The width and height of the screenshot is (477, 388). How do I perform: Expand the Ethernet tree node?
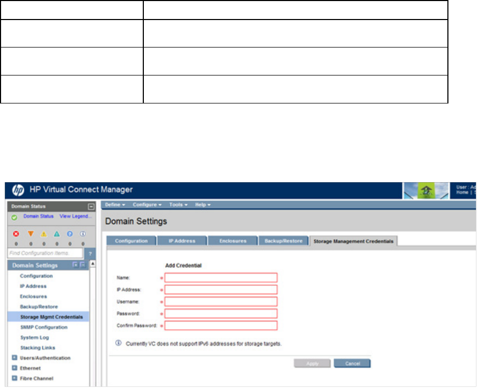point(14,368)
